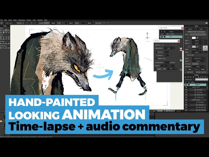209x157 pixels.
Task: Open the Select Bone tool dropdown
Action: pyautogui.click(x=10, y=23)
